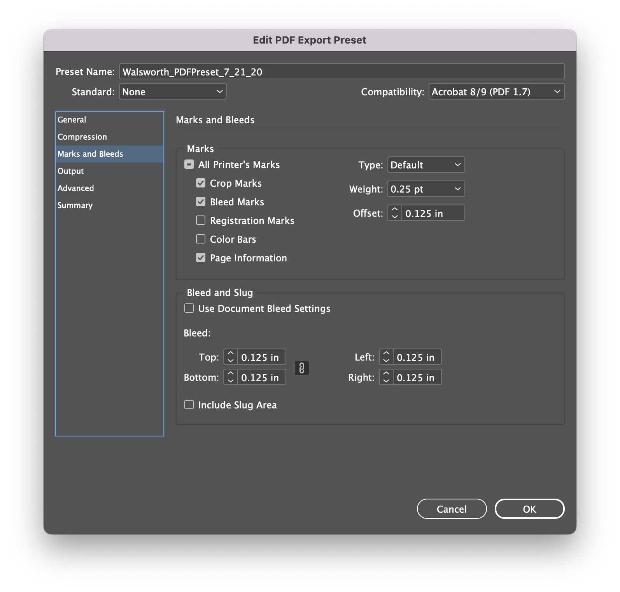Viewport: 620px width, 592px height.
Task: Open the Standard dropdown
Action: 173,92
